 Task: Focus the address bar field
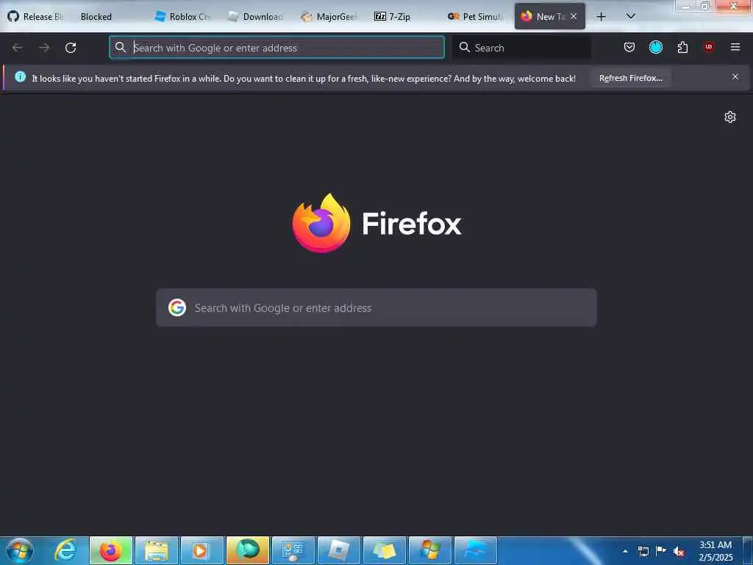click(276, 48)
